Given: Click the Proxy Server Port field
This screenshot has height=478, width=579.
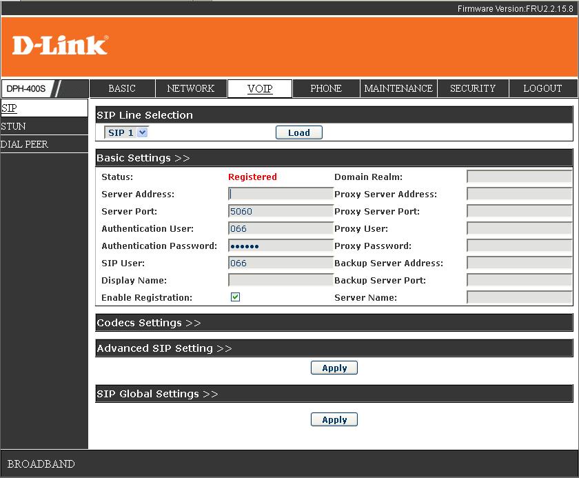Looking at the screenshot, I should coord(520,211).
